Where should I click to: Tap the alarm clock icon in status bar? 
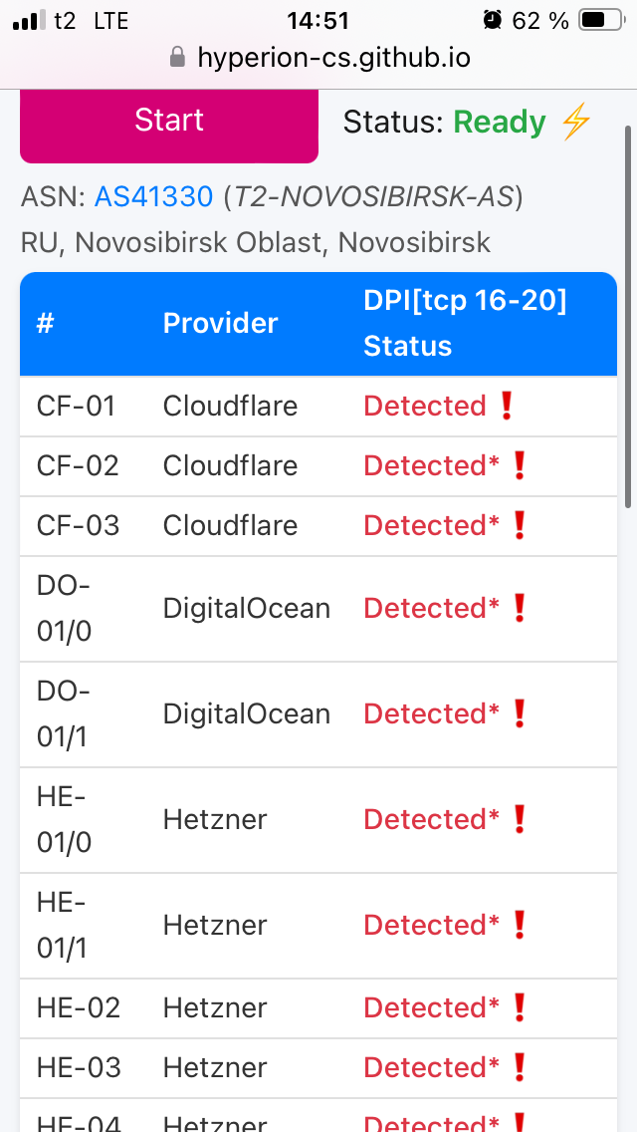pos(492,20)
